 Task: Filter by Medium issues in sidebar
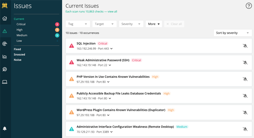[22, 35]
